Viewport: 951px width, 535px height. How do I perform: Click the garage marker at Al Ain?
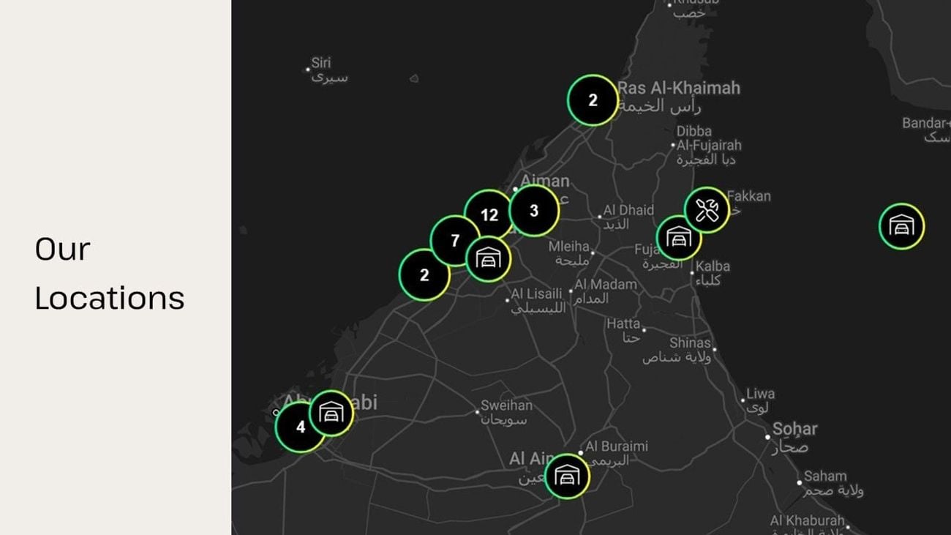567,476
